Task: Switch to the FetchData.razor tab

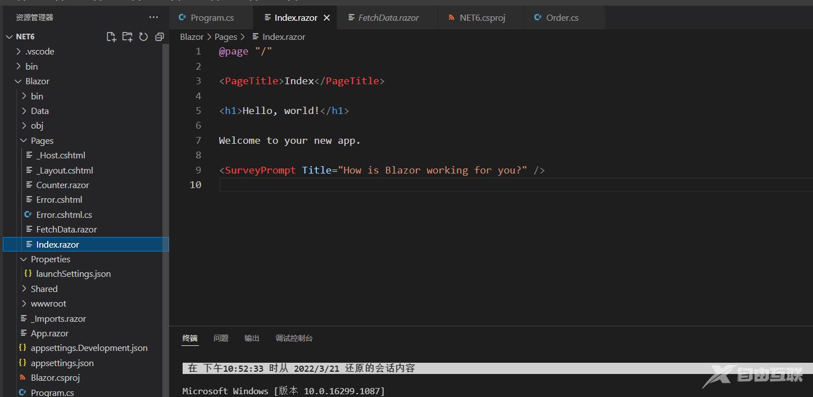Action: click(x=388, y=18)
